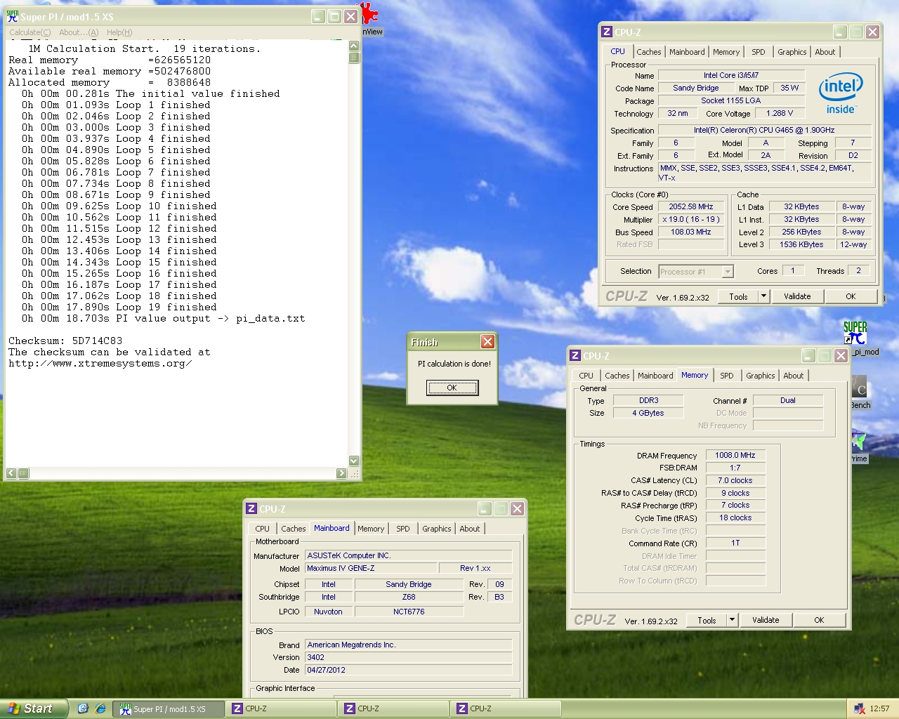Click the red IrfanView desktop icon
The width and height of the screenshot is (899, 719).
click(369, 13)
